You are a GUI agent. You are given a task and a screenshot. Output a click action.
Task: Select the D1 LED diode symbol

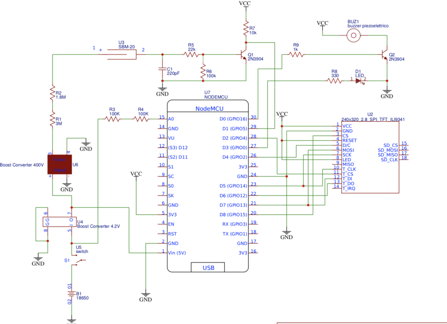click(x=359, y=81)
